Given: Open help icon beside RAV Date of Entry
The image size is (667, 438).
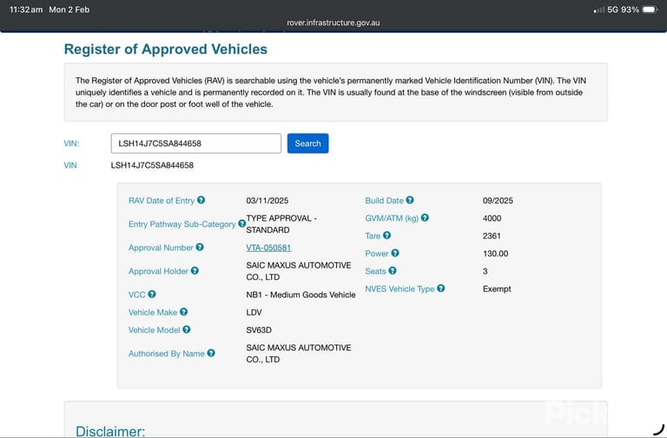Looking at the screenshot, I should [x=201, y=200].
